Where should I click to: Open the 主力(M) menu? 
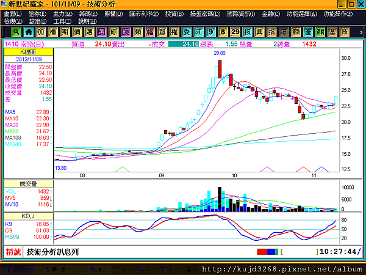point(63,14)
